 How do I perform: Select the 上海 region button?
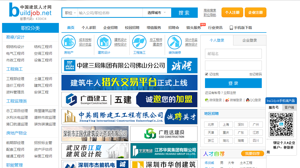pyautogui.click(x=226, y=125)
